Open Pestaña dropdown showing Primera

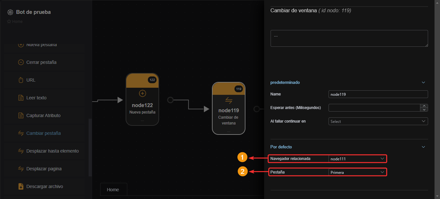358,172
